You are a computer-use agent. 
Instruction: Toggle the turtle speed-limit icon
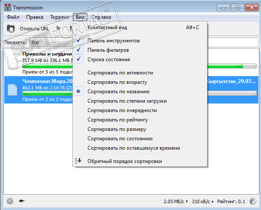point(21,201)
